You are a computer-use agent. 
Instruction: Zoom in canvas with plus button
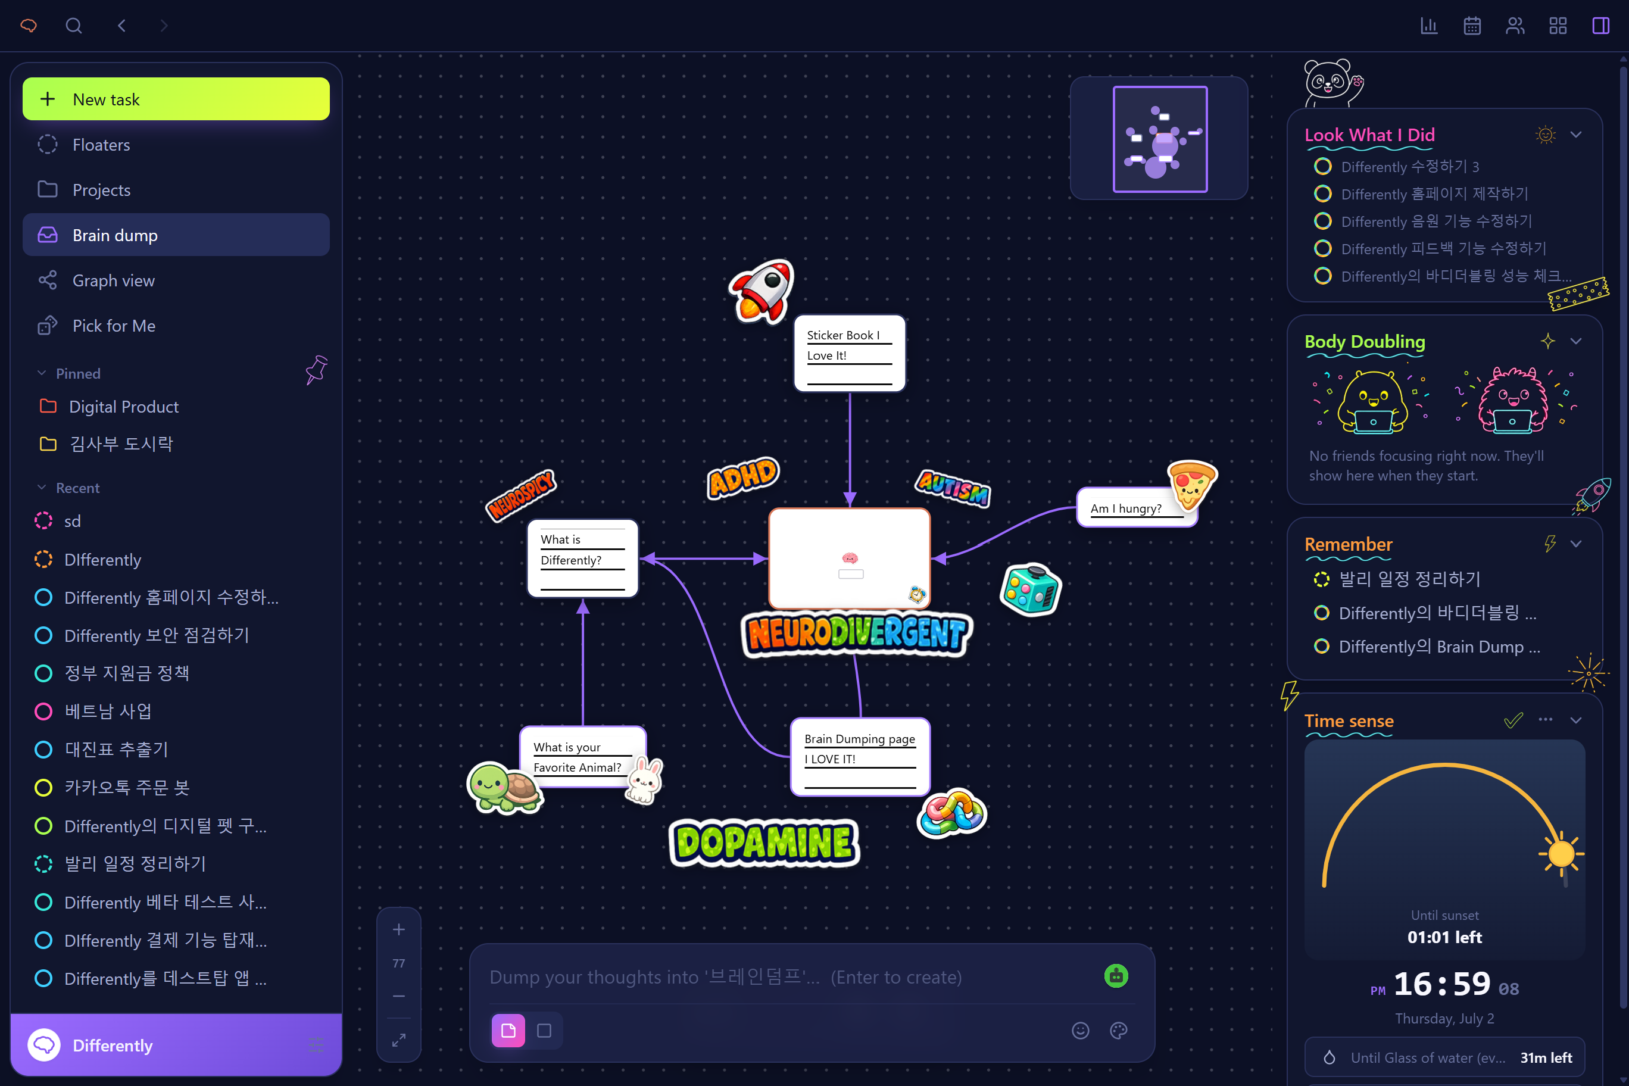398,929
